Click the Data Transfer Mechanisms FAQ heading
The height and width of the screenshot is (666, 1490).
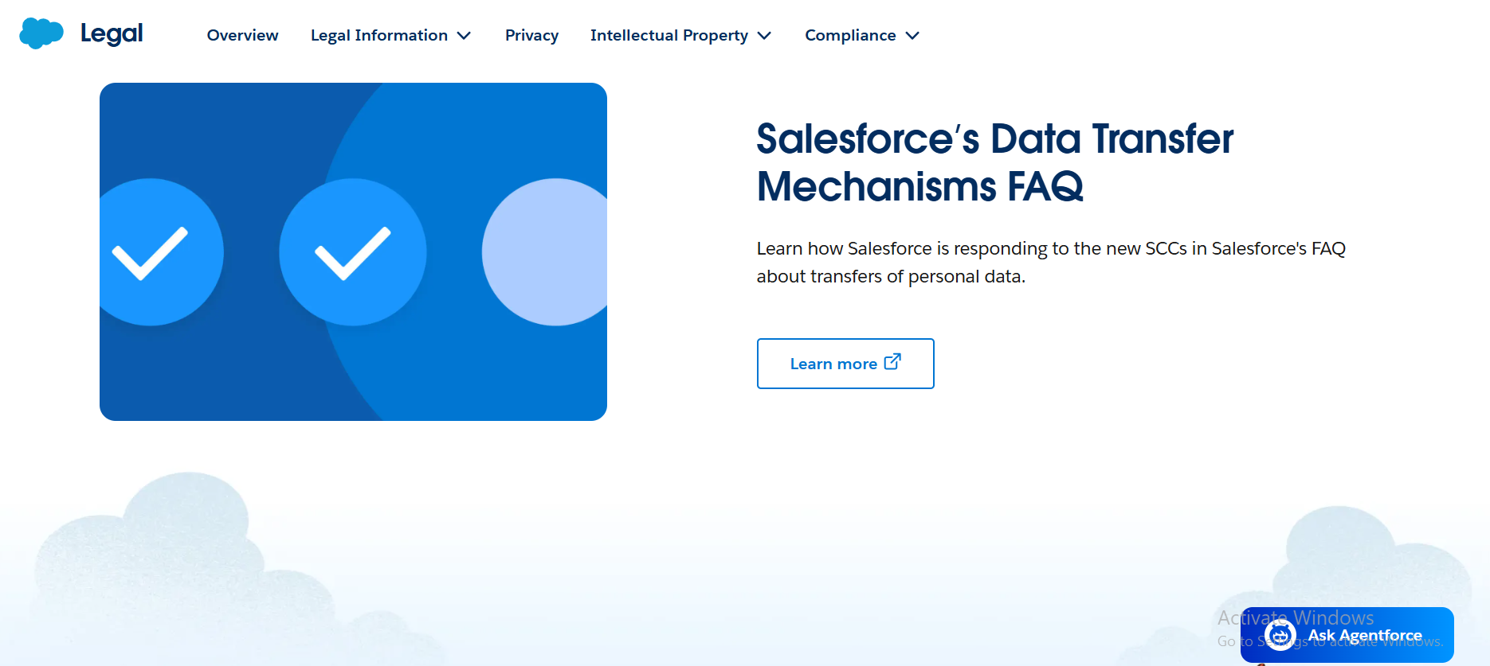994,162
